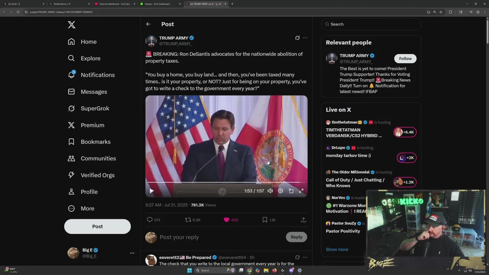Click Grok icon on eeverett2 reply
489x275 pixels.
pyautogui.click(x=297, y=257)
